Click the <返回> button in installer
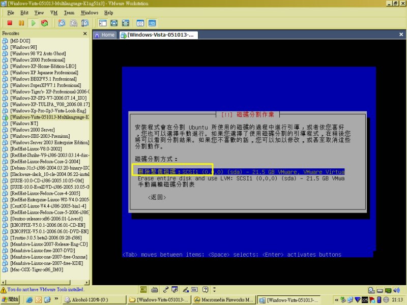Viewport: 407px width, 305px height. point(157,197)
